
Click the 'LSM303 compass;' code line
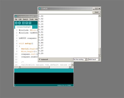[28, 38]
